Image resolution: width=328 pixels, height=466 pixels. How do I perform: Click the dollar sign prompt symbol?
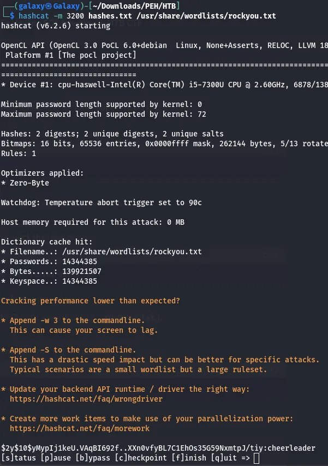point(12,16)
